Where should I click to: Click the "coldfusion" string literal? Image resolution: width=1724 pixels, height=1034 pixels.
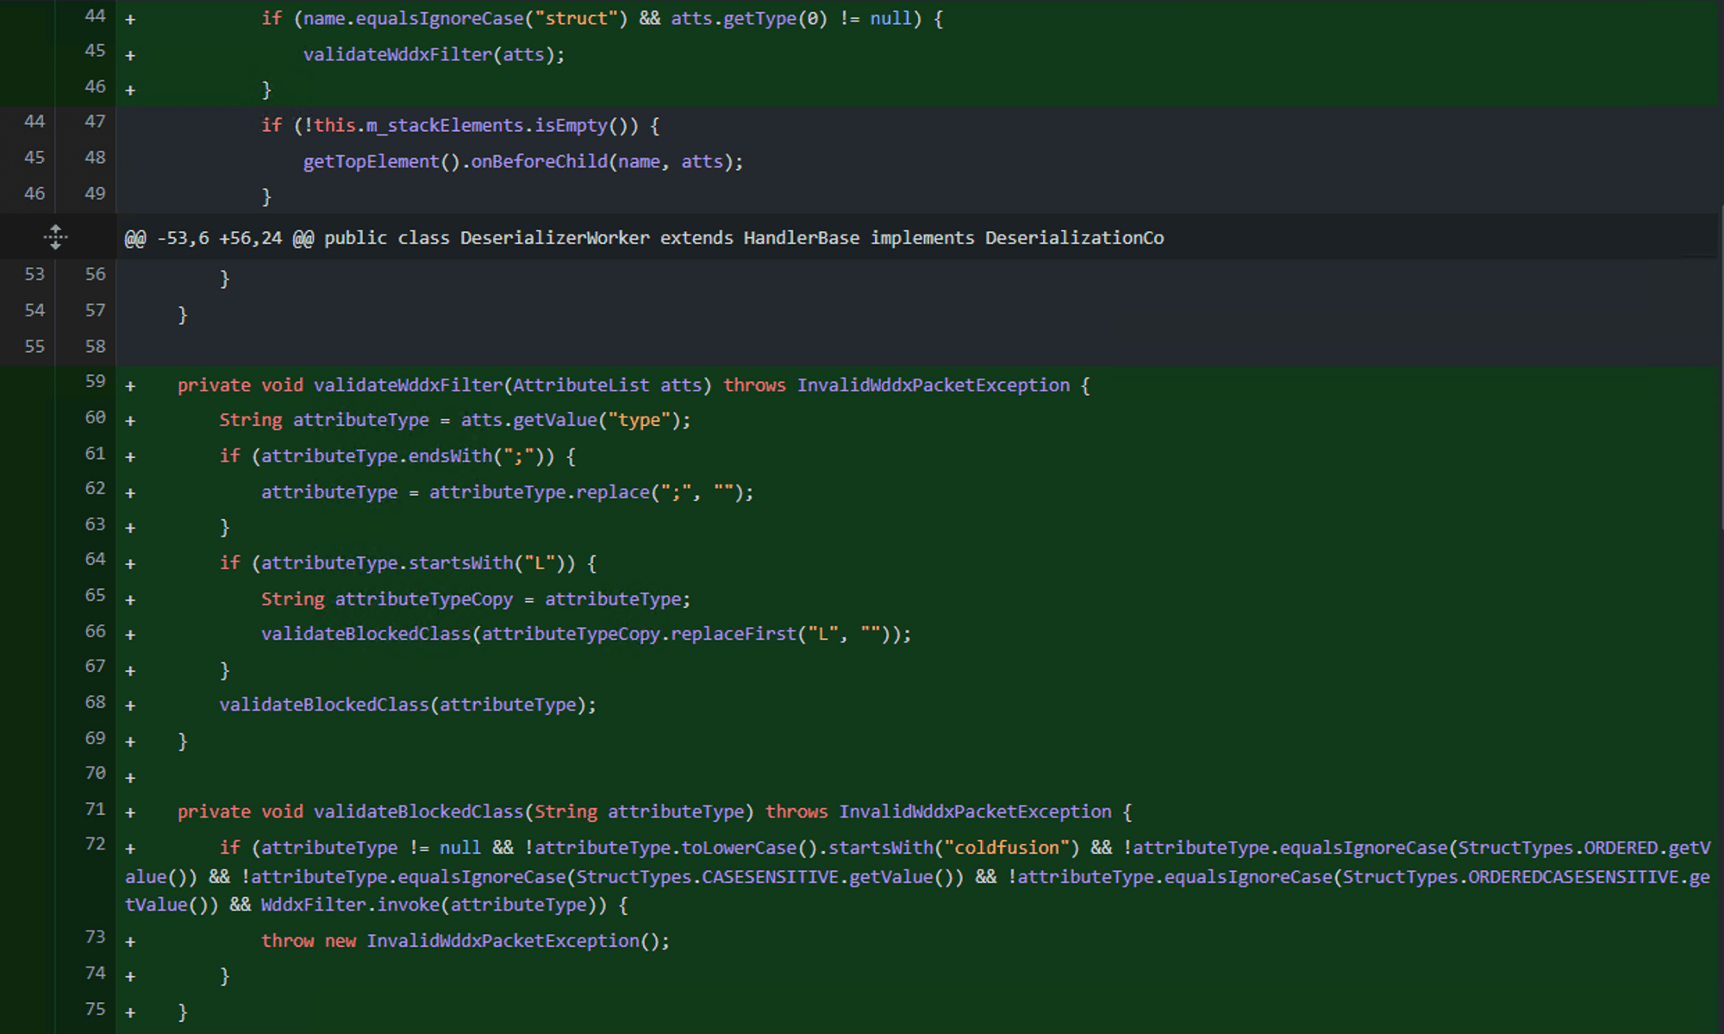[x=1007, y=848]
